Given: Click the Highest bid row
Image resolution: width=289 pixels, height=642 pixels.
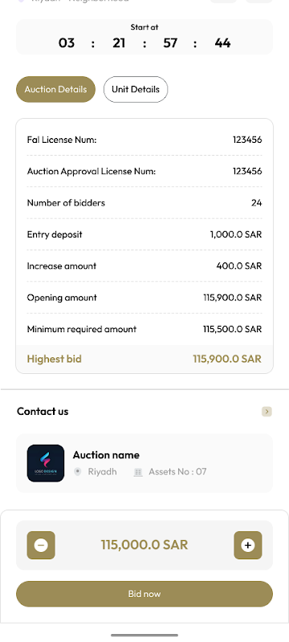Looking at the screenshot, I should (144, 359).
